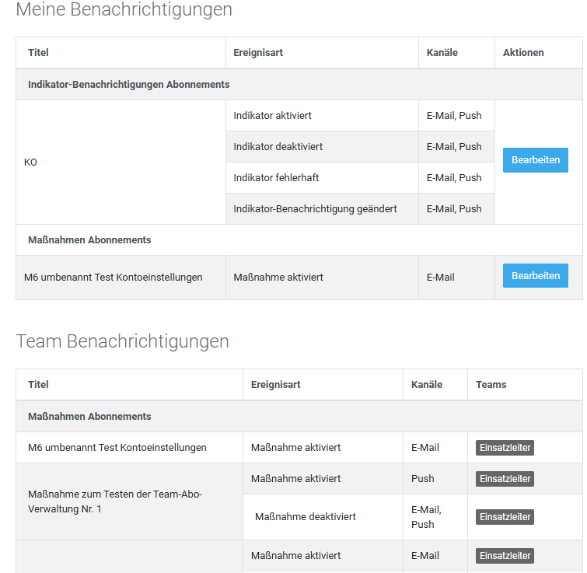Click Einsatzleiter badge in the Push-only row
Viewport: 587px width, 573px height.
click(x=505, y=479)
